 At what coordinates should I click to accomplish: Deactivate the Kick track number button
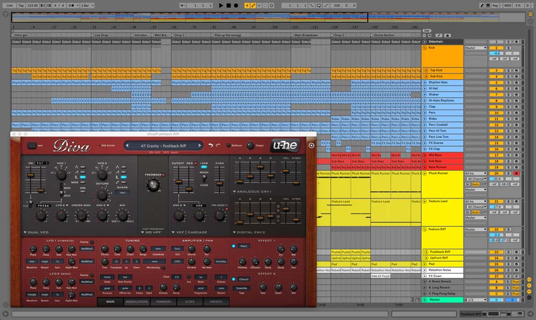[x=496, y=48]
